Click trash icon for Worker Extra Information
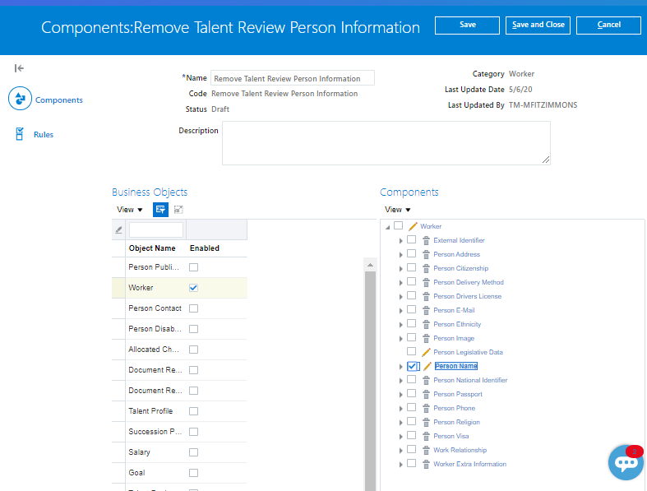 [x=426, y=464]
